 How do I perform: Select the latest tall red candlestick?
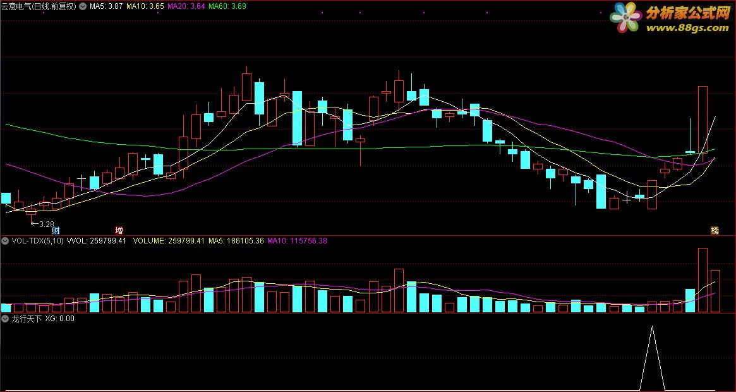[x=703, y=119]
